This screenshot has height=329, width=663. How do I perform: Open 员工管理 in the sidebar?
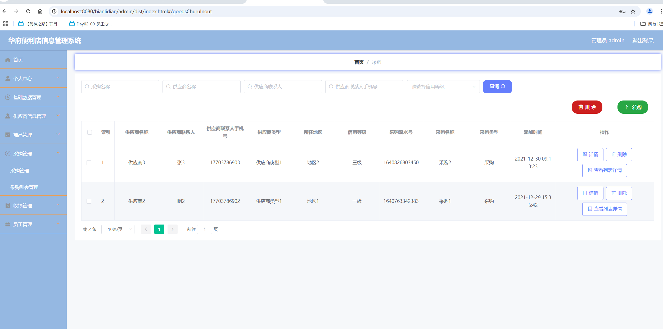[x=33, y=224]
